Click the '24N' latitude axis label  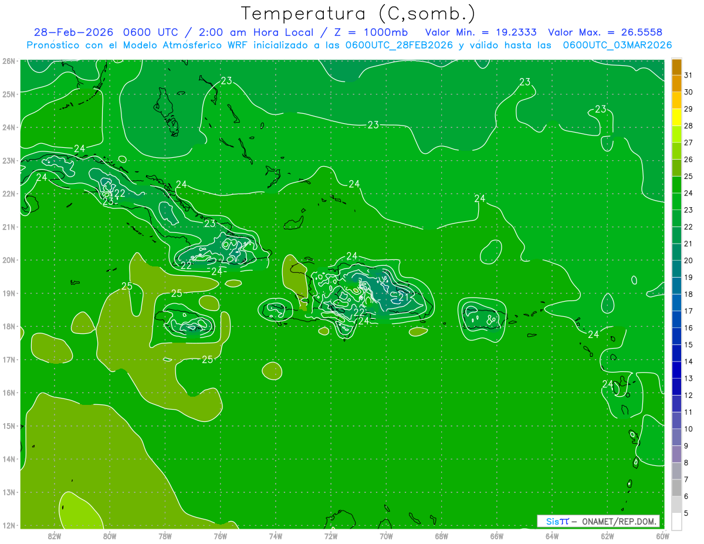pyautogui.click(x=9, y=127)
